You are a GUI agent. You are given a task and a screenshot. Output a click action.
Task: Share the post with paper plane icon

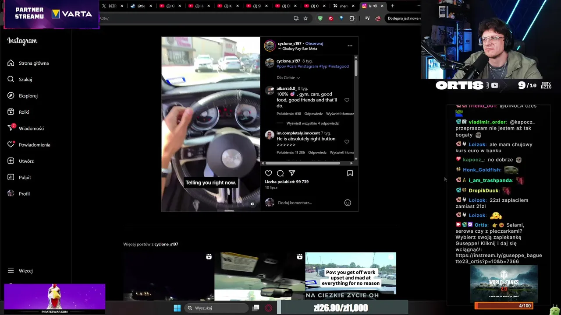coord(292,173)
